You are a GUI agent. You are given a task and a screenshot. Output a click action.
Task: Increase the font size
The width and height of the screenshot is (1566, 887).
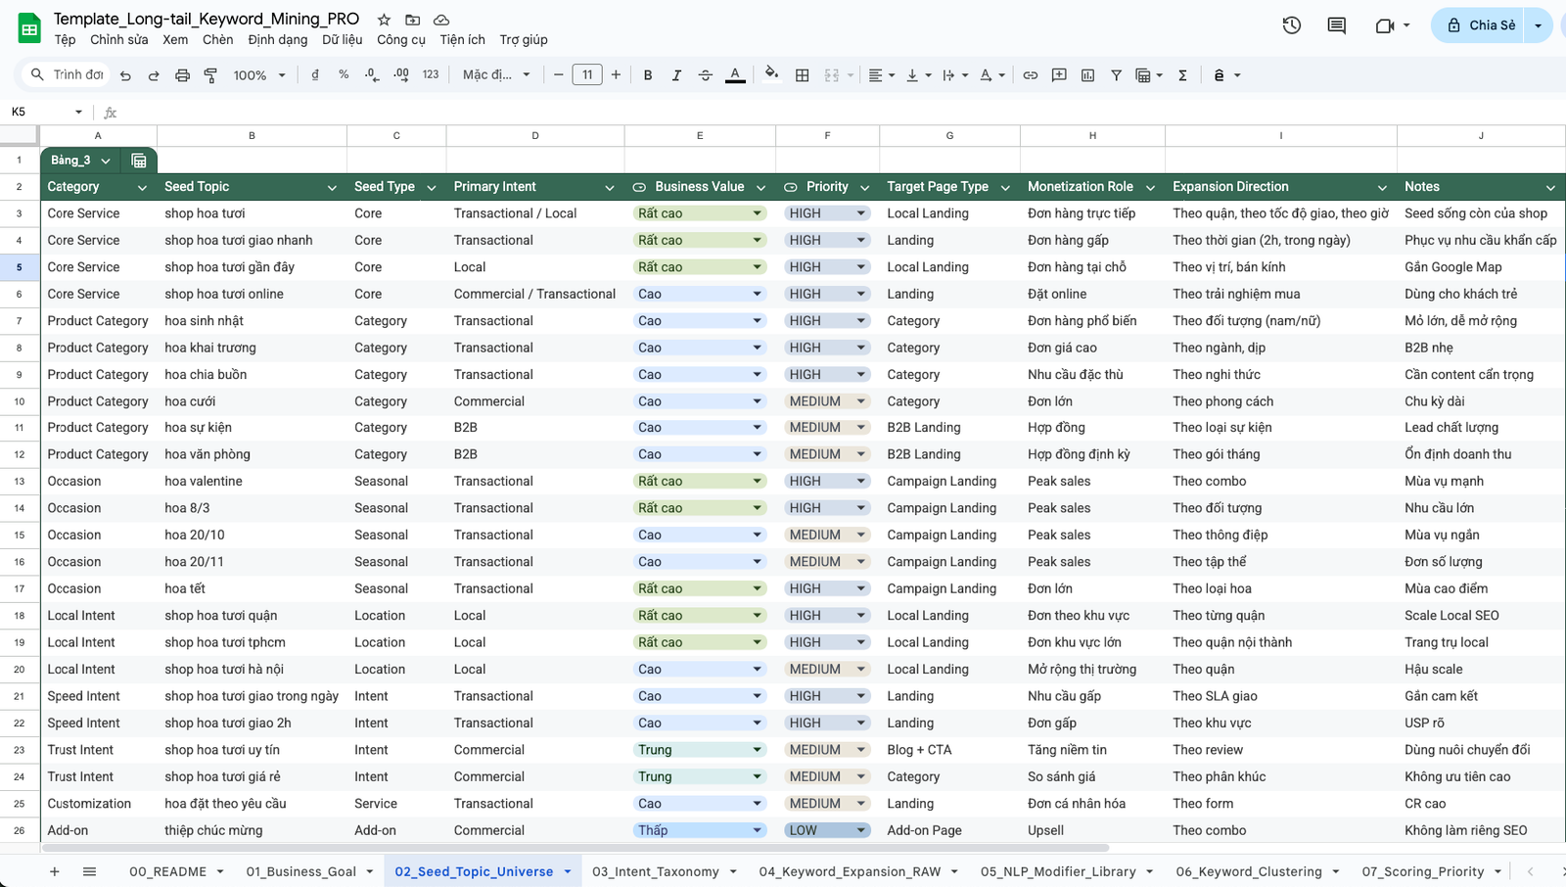tap(616, 75)
